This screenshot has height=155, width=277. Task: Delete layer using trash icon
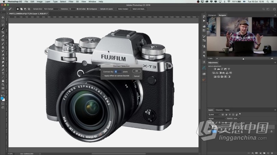click(x=272, y=153)
